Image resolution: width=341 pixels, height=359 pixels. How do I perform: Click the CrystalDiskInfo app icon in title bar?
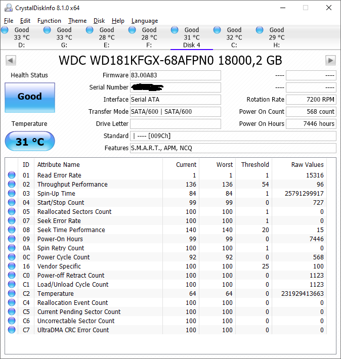pyautogui.click(x=9, y=8)
